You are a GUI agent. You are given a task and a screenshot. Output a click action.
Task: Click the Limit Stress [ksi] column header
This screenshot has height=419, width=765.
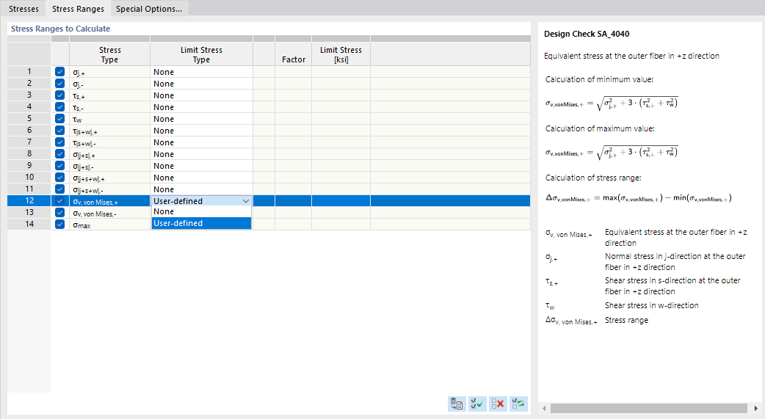341,54
